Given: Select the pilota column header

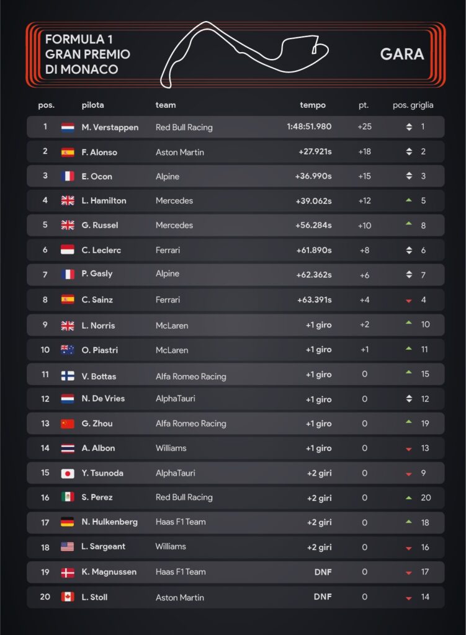Looking at the screenshot, I should [x=93, y=105].
